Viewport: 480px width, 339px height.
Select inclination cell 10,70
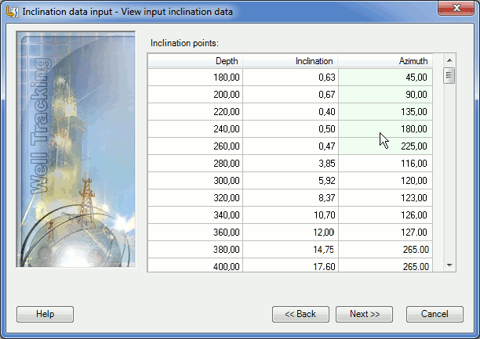290,215
